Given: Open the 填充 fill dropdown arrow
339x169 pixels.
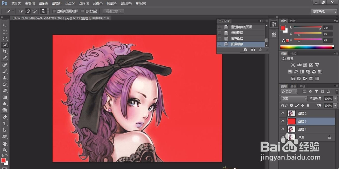Looking at the screenshot, I should (x=335, y=105).
